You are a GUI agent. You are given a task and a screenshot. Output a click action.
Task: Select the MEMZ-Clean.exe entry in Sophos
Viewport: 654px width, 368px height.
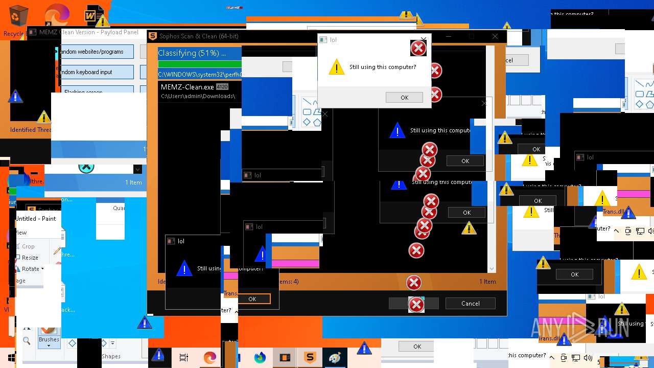[x=199, y=91]
